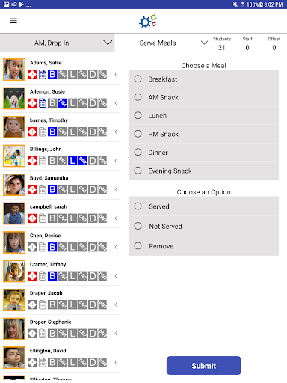This screenshot has width=287, height=383.
Task: Select the Breakfast meal radio button
Action: pyautogui.click(x=138, y=79)
